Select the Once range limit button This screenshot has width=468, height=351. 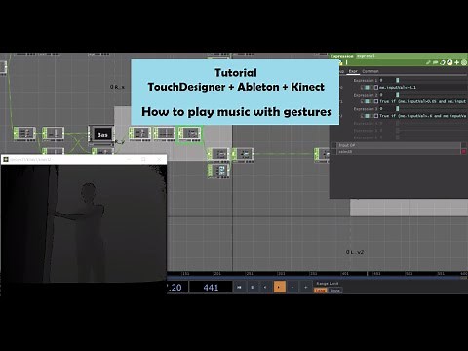point(335,291)
